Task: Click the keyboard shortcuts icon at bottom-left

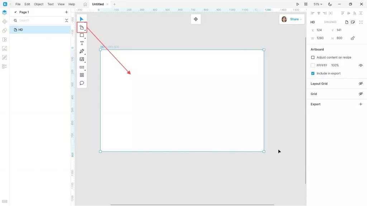Action: click(4, 201)
